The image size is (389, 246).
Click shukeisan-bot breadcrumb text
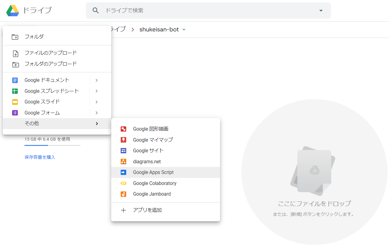tap(159, 30)
